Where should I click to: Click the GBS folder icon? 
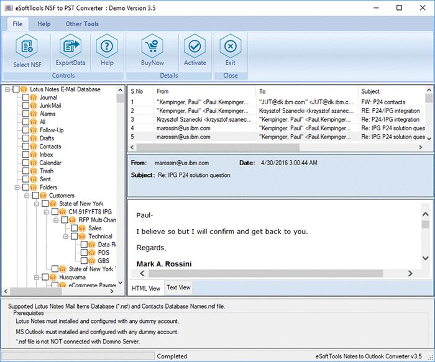(92, 261)
